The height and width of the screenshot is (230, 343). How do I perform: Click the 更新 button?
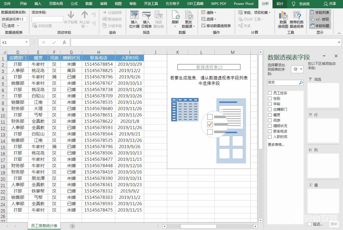click(334, 224)
